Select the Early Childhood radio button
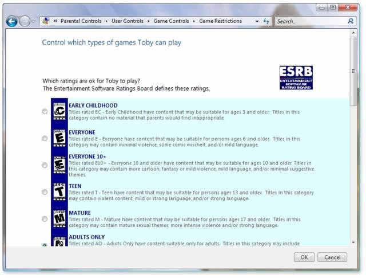This screenshot has width=366, height=278. [45, 112]
